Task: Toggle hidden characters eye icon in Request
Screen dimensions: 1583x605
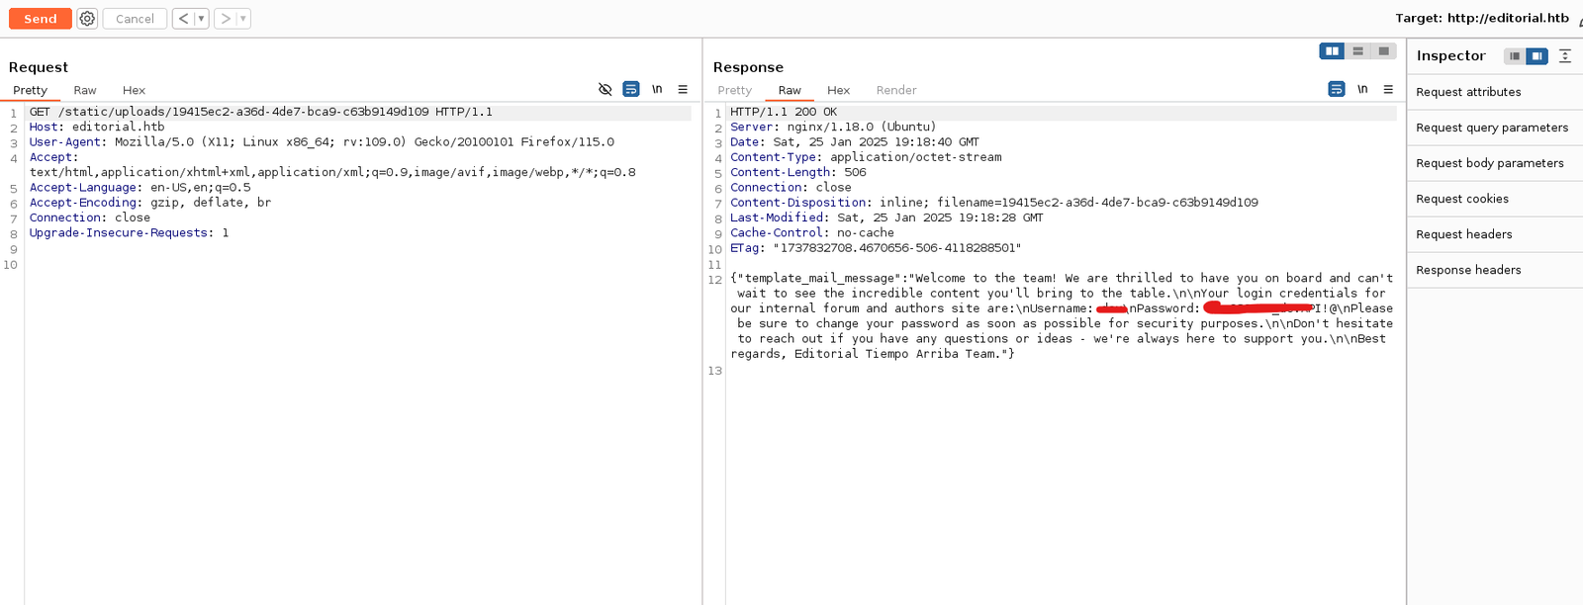Action: 605,89
